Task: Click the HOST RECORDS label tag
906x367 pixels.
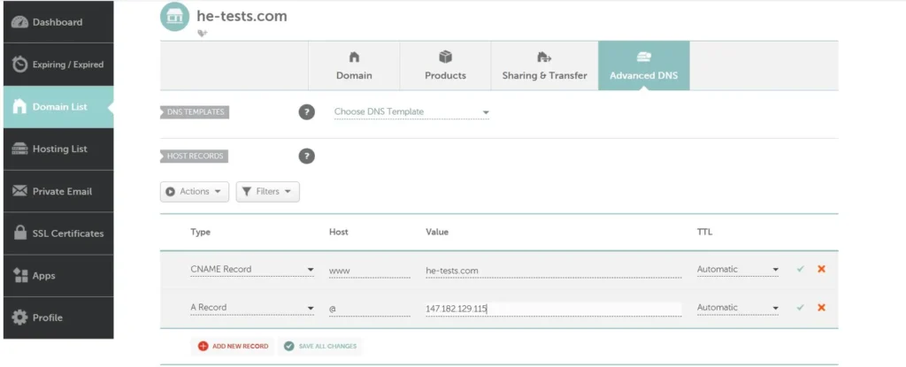Action: pyautogui.click(x=194, y=156)
